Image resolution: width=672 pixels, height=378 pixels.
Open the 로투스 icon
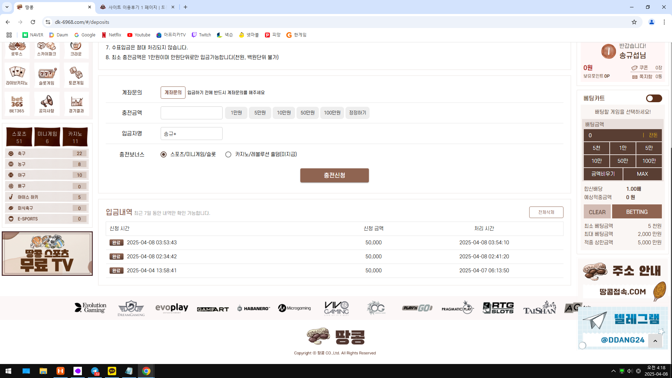coord(17,50)
